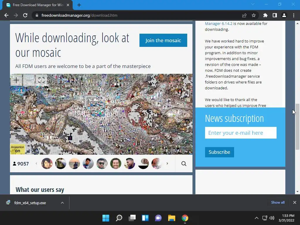Open Chrome extensions puzzle icon

click(265, 15)
